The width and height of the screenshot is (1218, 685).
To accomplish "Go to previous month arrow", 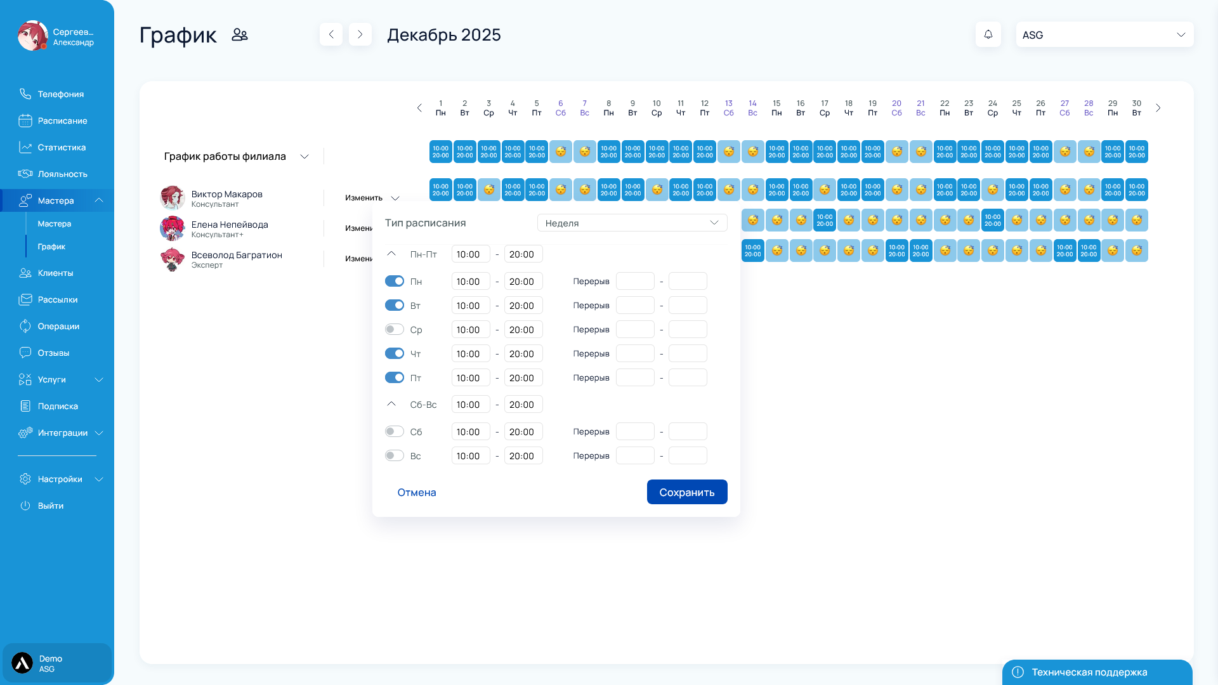I will point(331,34).
